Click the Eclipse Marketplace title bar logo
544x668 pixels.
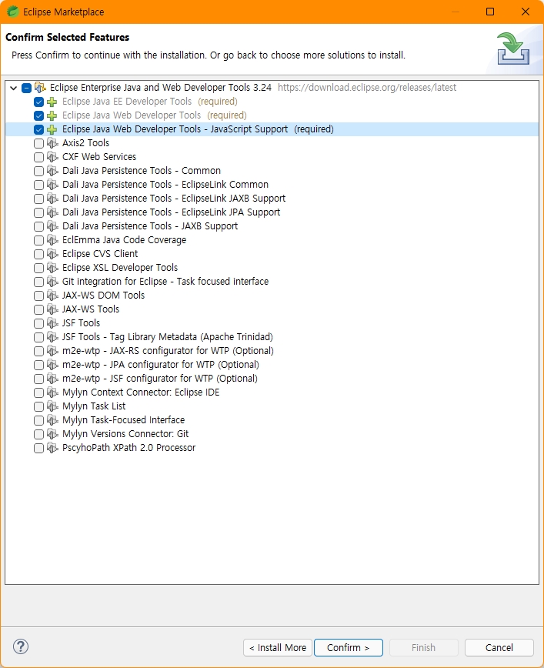[13, 12]
